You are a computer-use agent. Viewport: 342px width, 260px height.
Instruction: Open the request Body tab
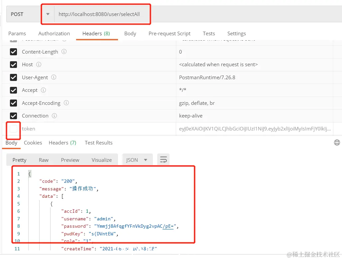pos(130,33)
